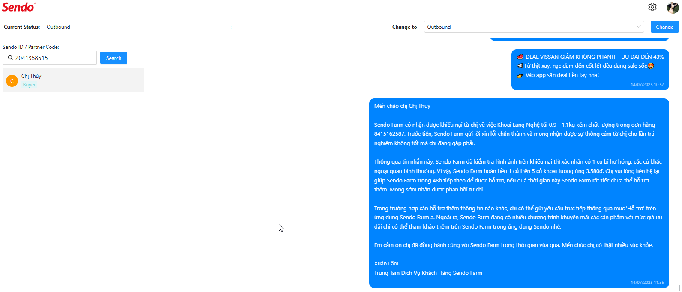Image resolution: width=682 pixels, height=292 pixels.
Task: Click the Sendo ID / Partner Code label
Action: 31,47
